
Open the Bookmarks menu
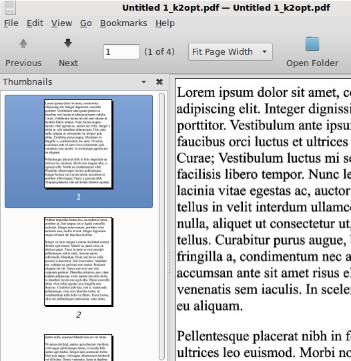coord(123,23)
